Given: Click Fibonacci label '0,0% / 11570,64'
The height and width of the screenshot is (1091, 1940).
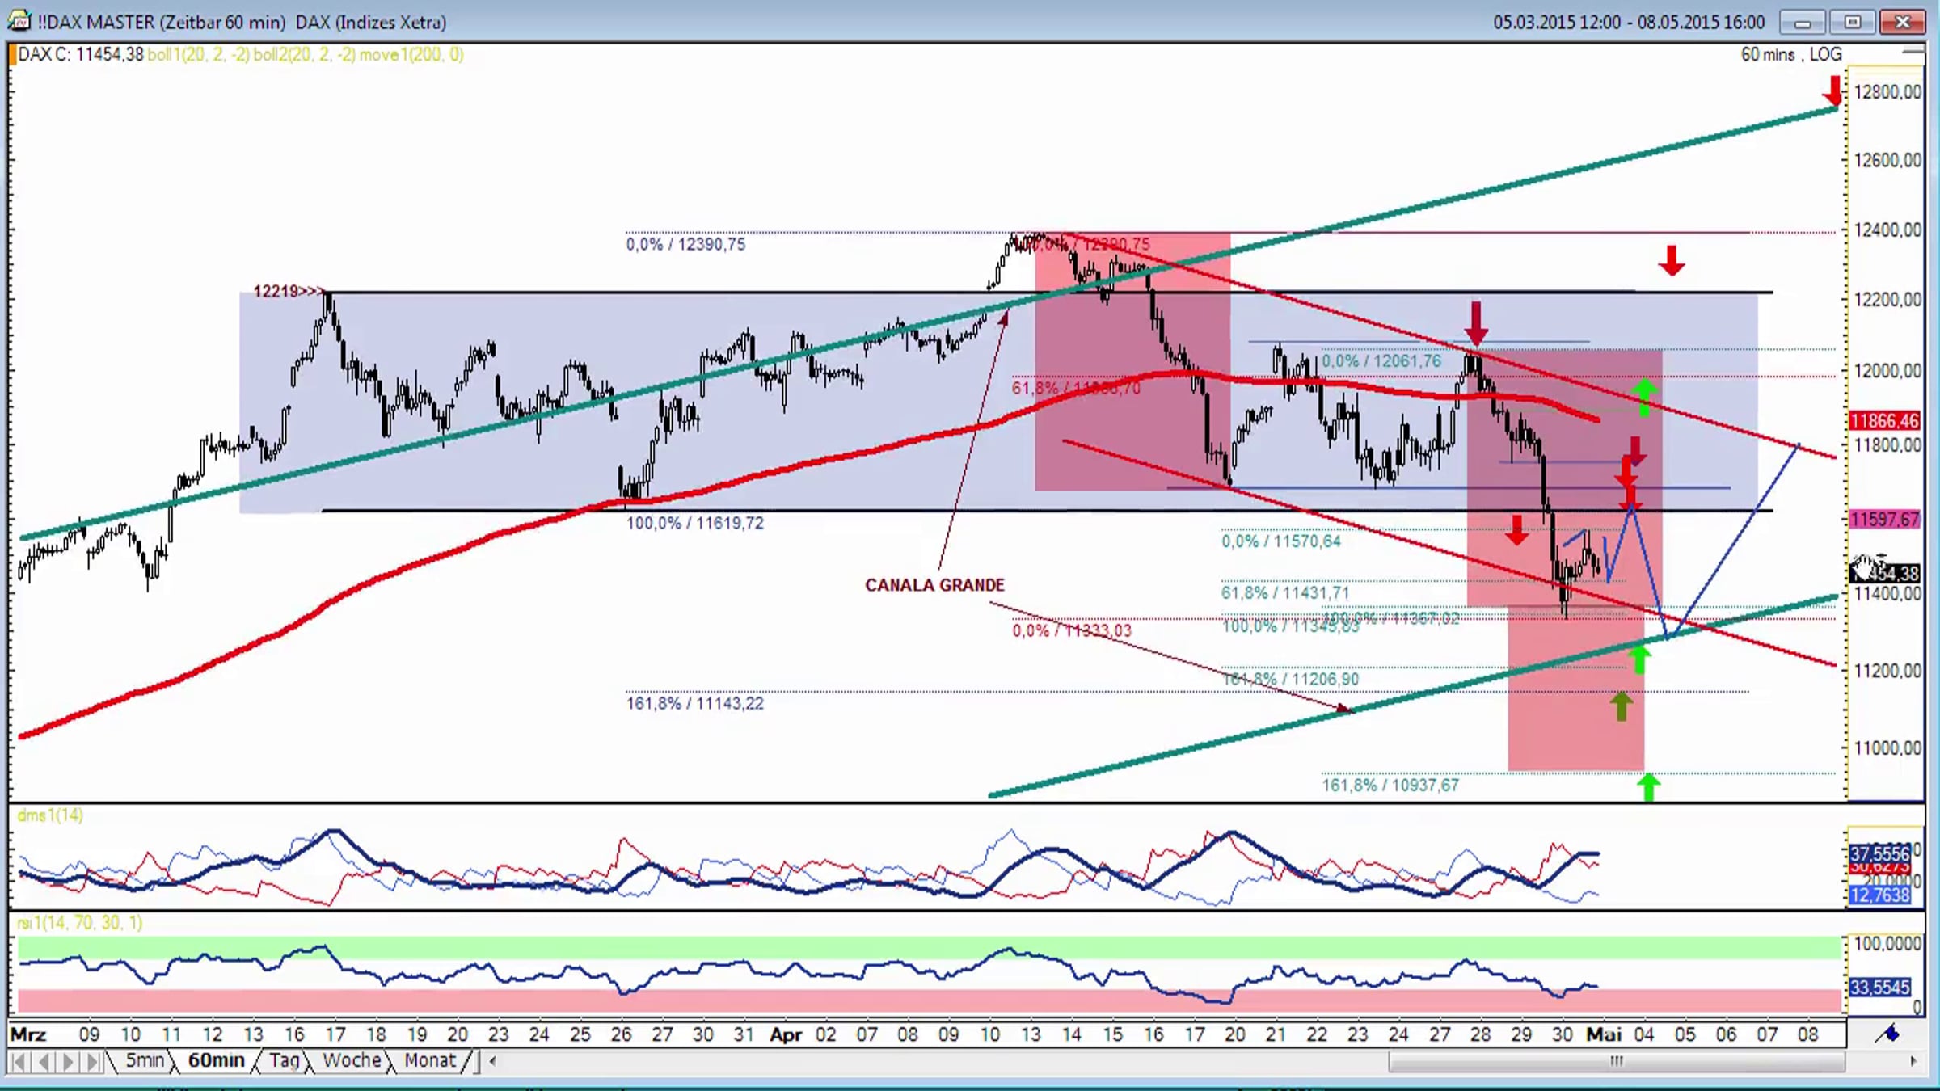Looking at the screenshot, I should [x=1281, y=541].
